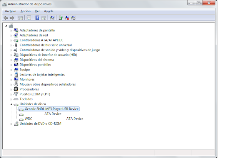Expand the Procesadores node
The image size is (246, 158).
coord(11,90)
